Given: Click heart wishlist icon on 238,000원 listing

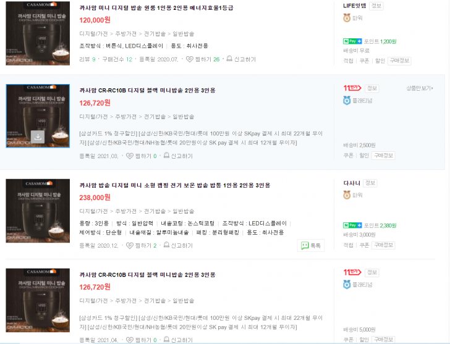Looking at the screenshot, I should click(x=130, y=245).
